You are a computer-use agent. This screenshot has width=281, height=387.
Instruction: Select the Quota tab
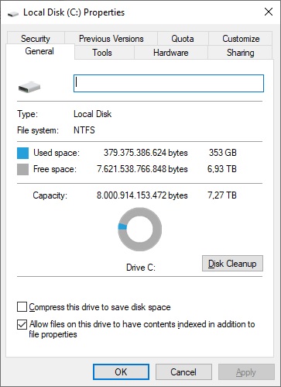(x=183, y=39)
